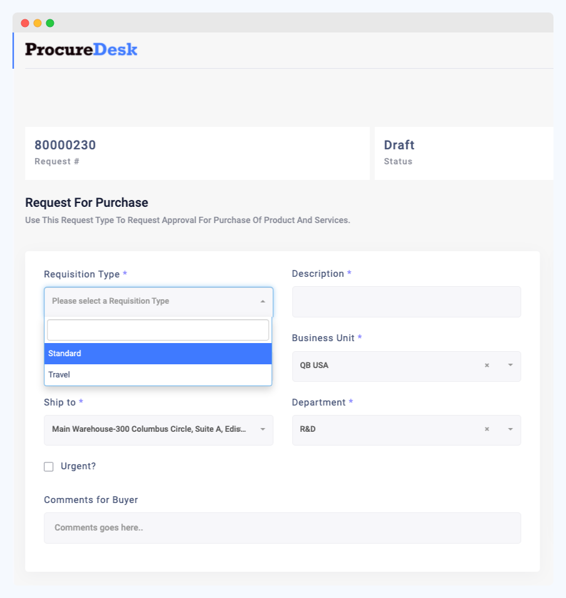Enable the Urgent? checkbox
Viewport: 566px width, 598px height.
point(49,466)
